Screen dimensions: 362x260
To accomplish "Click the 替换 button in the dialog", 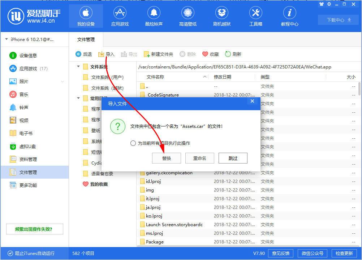I will [x=166, y=158].
